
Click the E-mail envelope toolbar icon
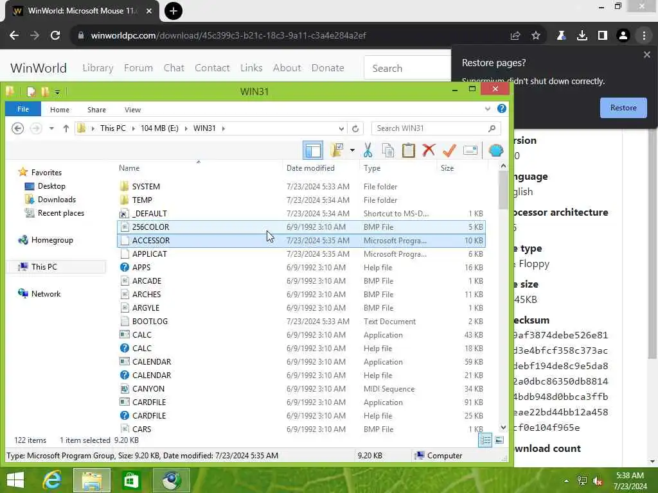[470, 150]
